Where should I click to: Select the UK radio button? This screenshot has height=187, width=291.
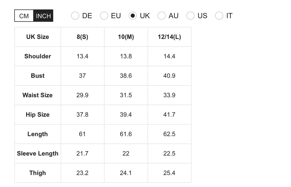tap(133, 16)
